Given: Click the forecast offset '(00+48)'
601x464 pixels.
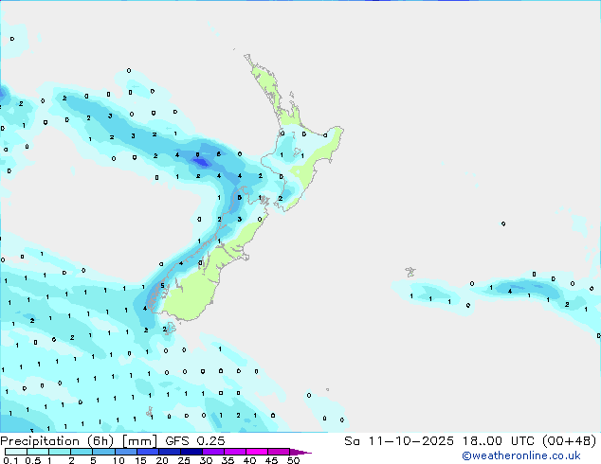Looking at the screenshot, I should (569, 441).
